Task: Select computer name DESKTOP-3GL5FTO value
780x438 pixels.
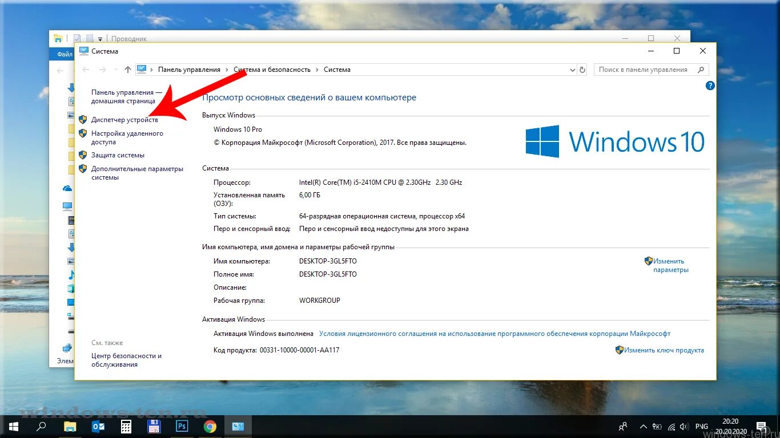Action: pyautogui.click(x=328, y=261)
